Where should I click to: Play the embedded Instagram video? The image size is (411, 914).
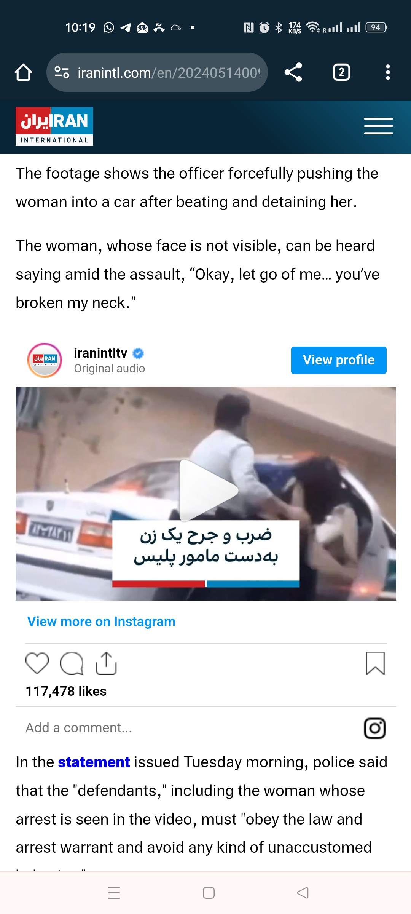208,491
